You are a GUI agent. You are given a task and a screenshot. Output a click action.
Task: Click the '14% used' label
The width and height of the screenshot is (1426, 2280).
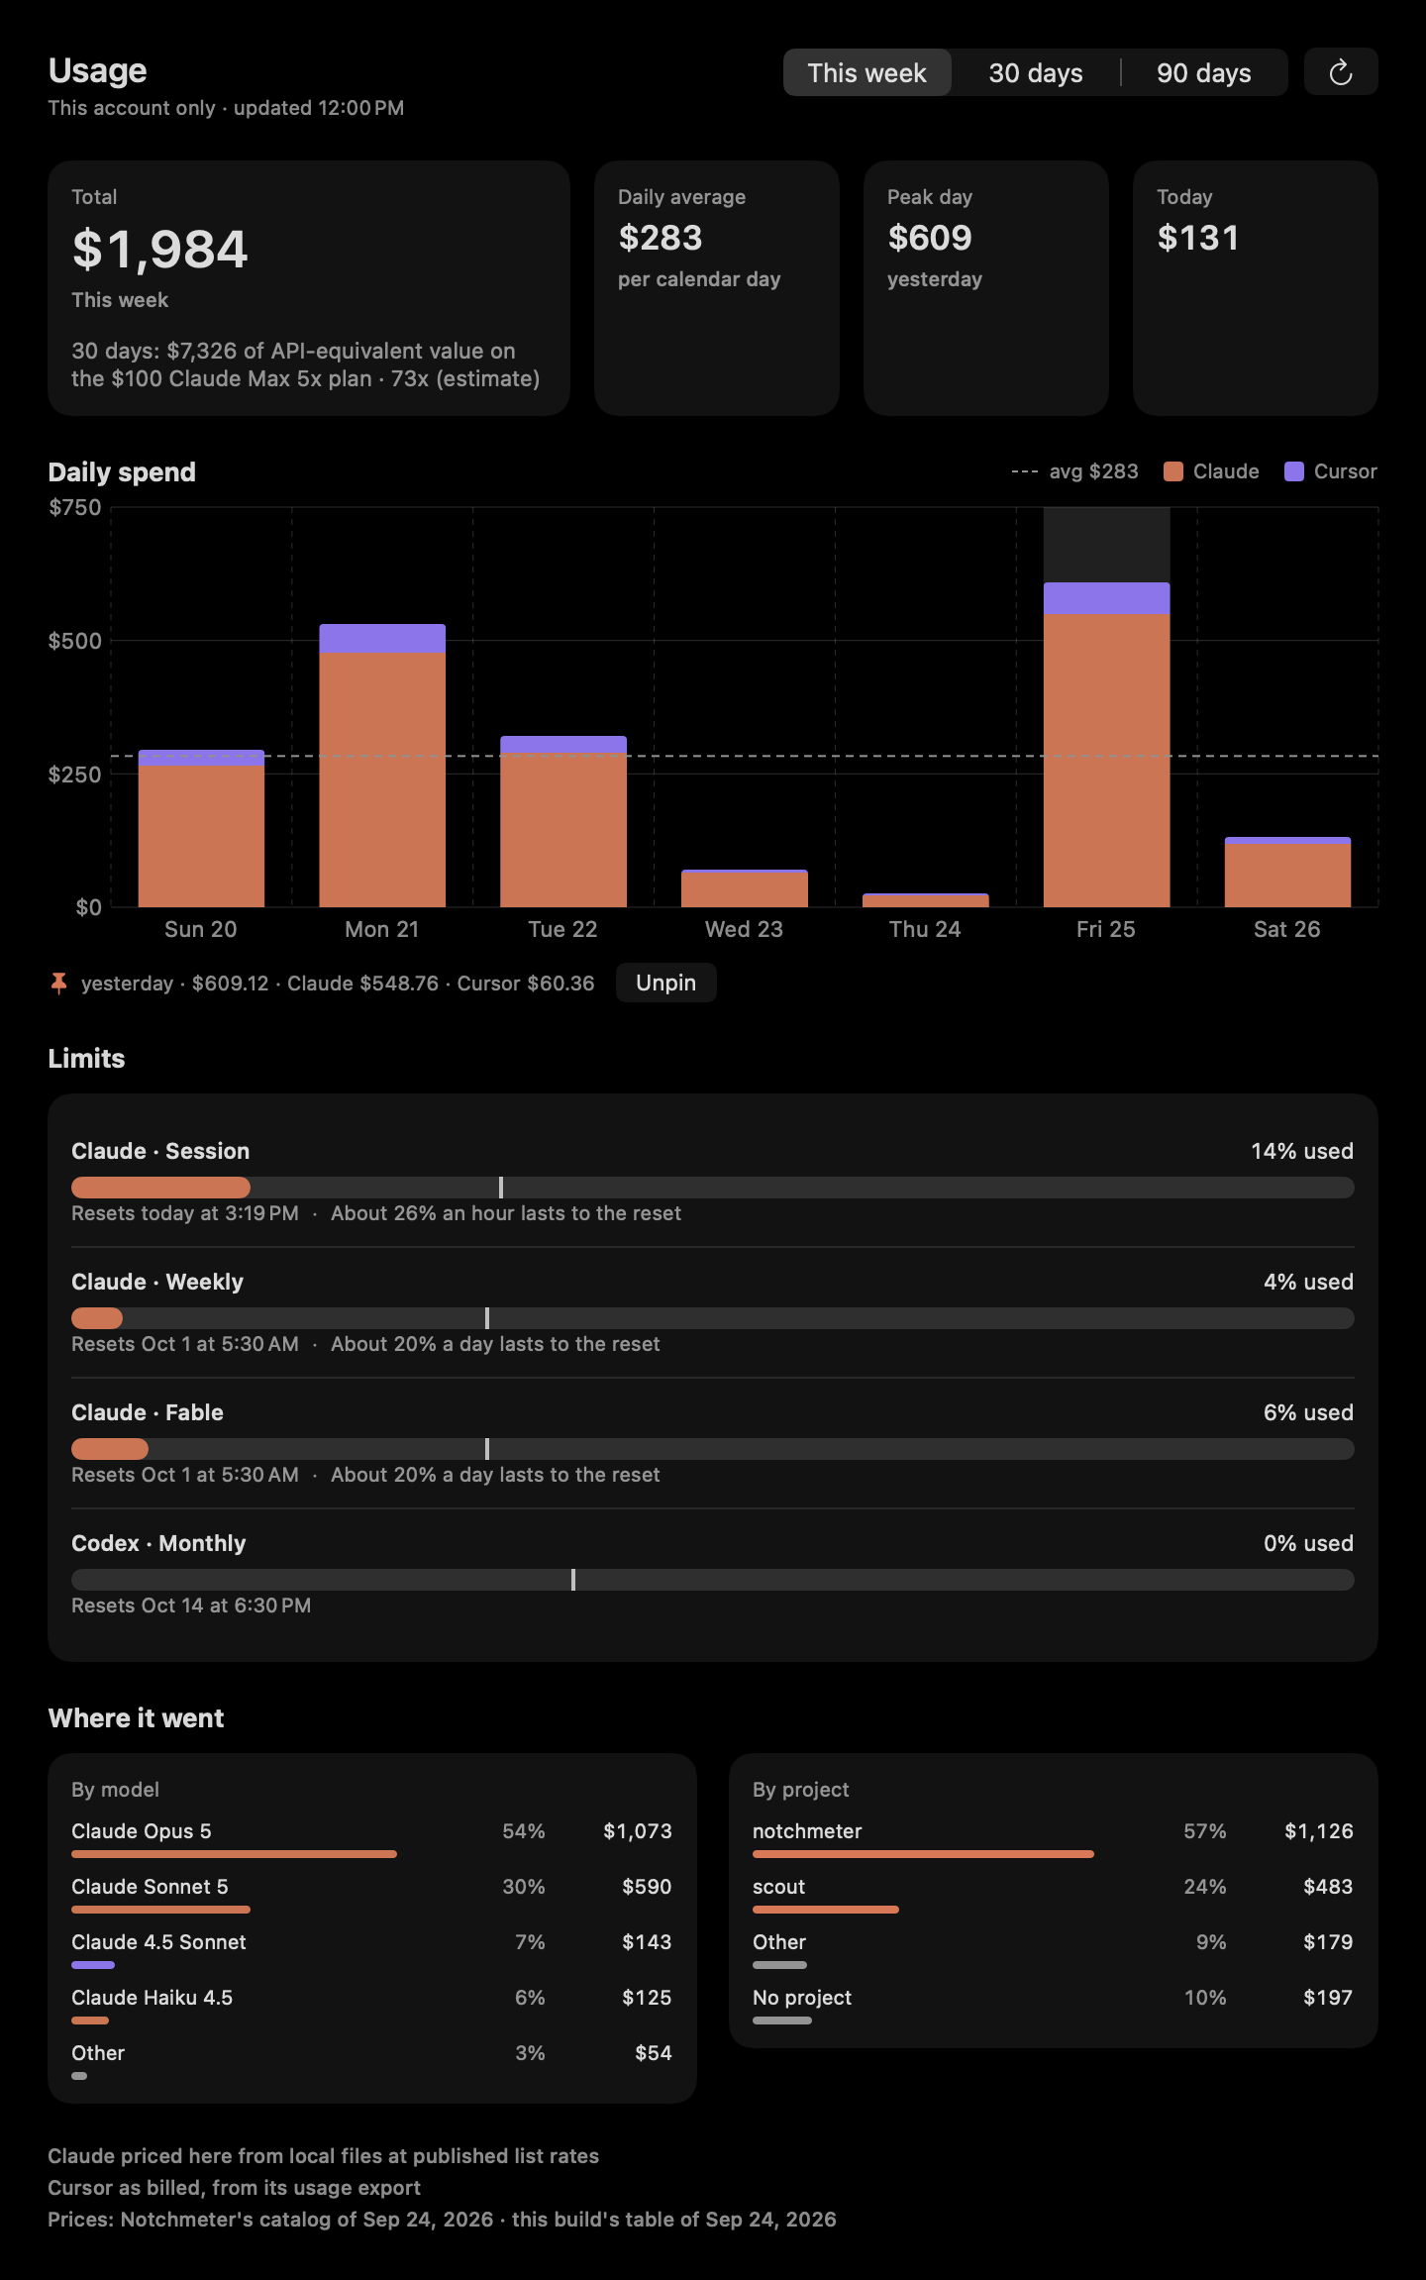tap(1301, 1151)
